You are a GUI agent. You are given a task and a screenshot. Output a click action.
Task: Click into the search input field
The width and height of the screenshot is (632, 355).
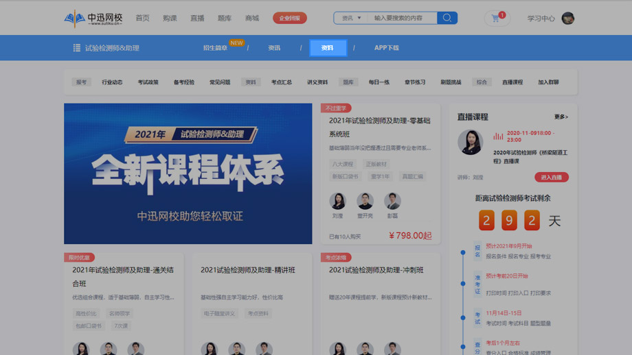pos(402,18)
